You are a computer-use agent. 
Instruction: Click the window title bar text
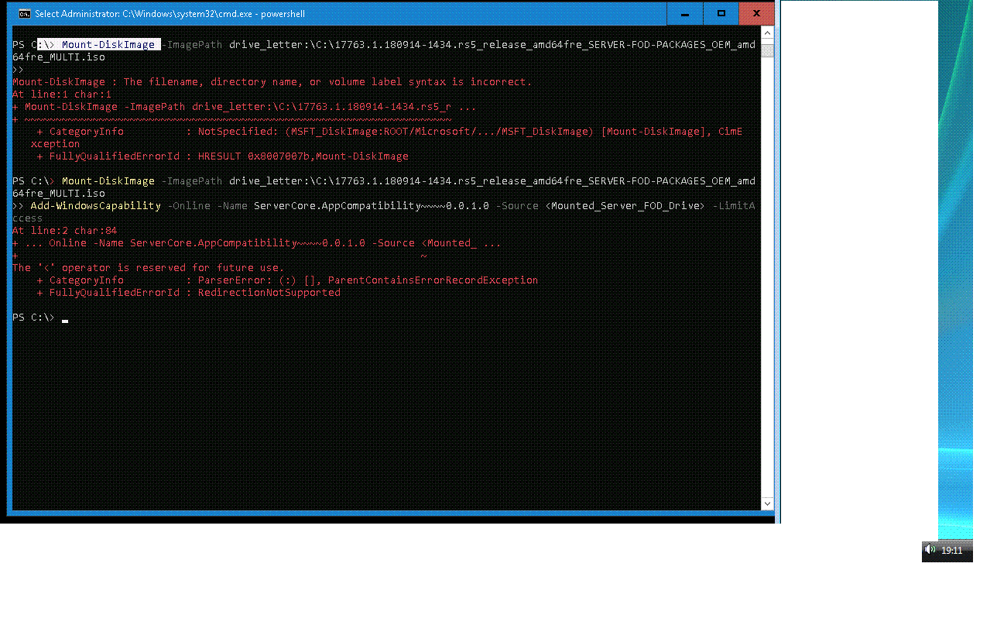[x=170, y=14]
